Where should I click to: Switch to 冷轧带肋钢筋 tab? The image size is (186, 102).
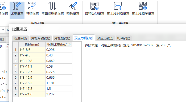tap(41, 38)
